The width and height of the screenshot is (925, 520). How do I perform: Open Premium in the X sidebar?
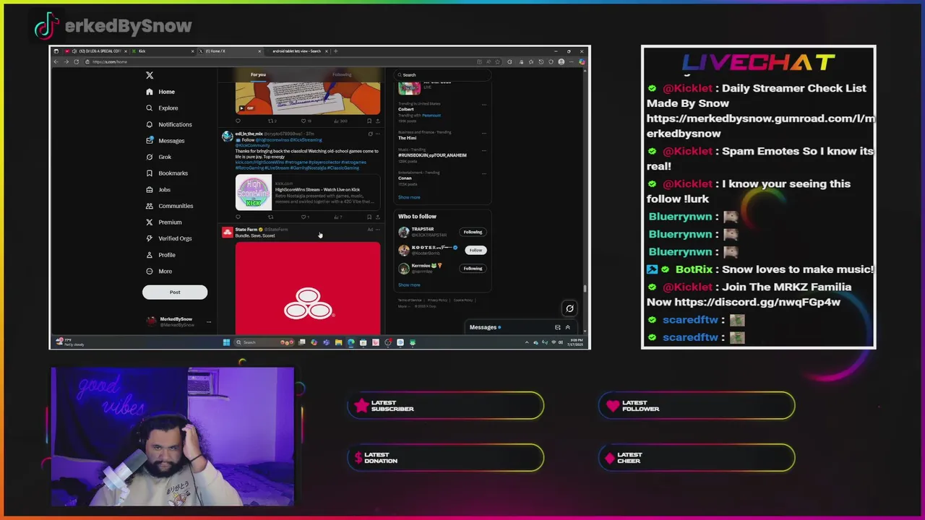pyautogui.click(x=164, y=222)
